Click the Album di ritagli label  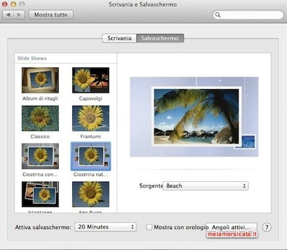point(40,99)
